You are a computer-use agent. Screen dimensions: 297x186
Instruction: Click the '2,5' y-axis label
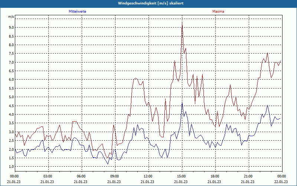point(12,141)
